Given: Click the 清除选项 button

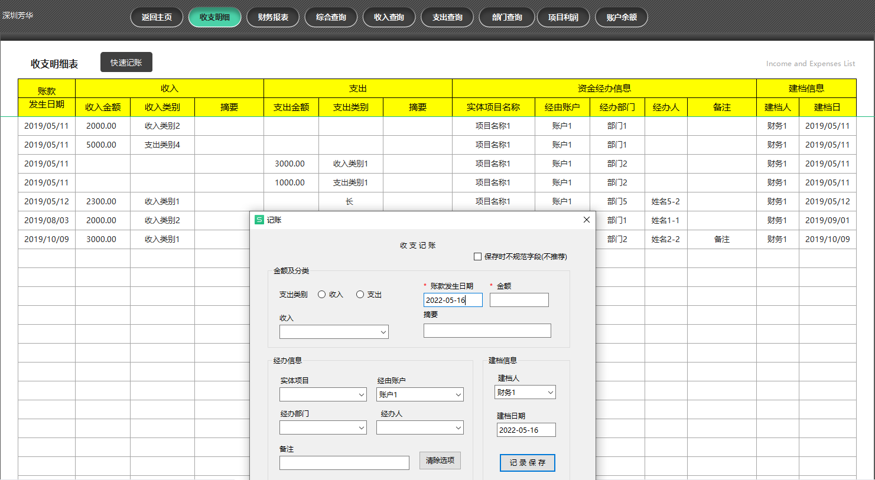Looking at the screenshot, I should (440, 461).
